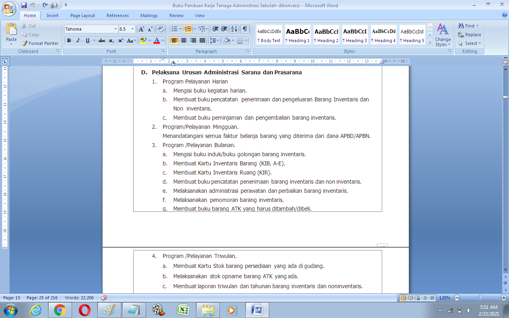Viewport: 509px width, 318px height.
Task: Switch to the References tab
Action: pos(118,16)
